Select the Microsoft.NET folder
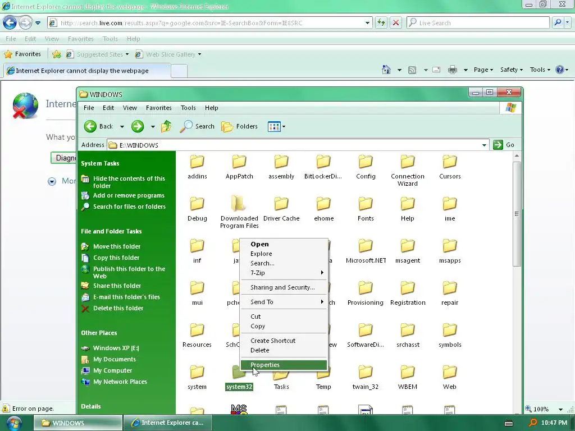The height and width of the screenshot is (431, 575). (x=366, y=251)
